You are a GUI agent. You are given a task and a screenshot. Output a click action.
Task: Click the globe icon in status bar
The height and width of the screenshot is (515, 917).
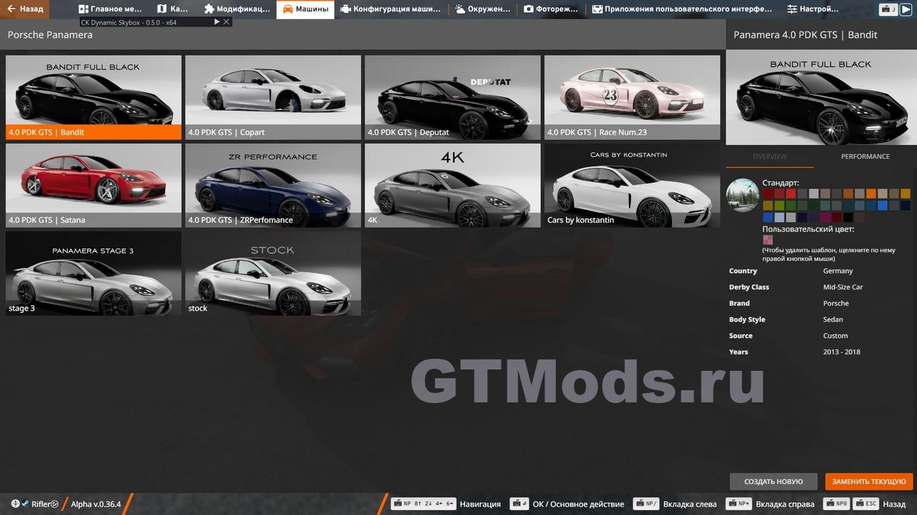[x=15, y=504]
